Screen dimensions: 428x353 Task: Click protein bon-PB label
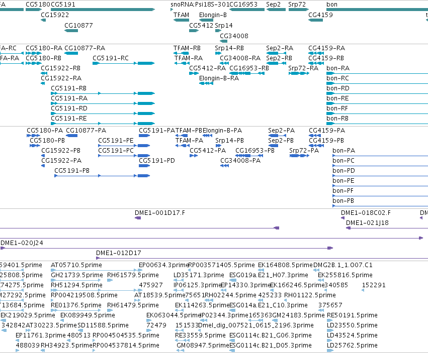click(x=343, y=201)
